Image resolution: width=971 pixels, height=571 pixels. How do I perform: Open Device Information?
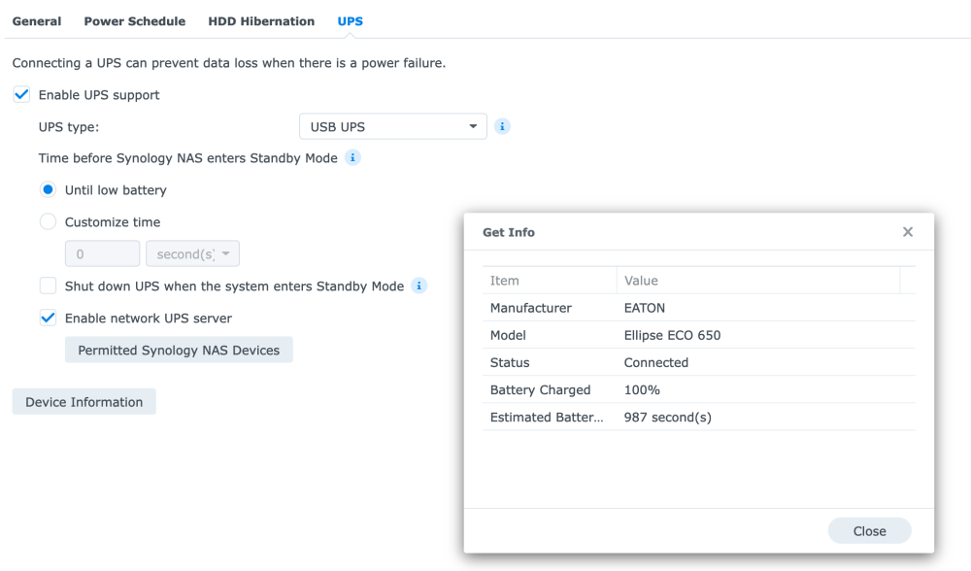84,402
